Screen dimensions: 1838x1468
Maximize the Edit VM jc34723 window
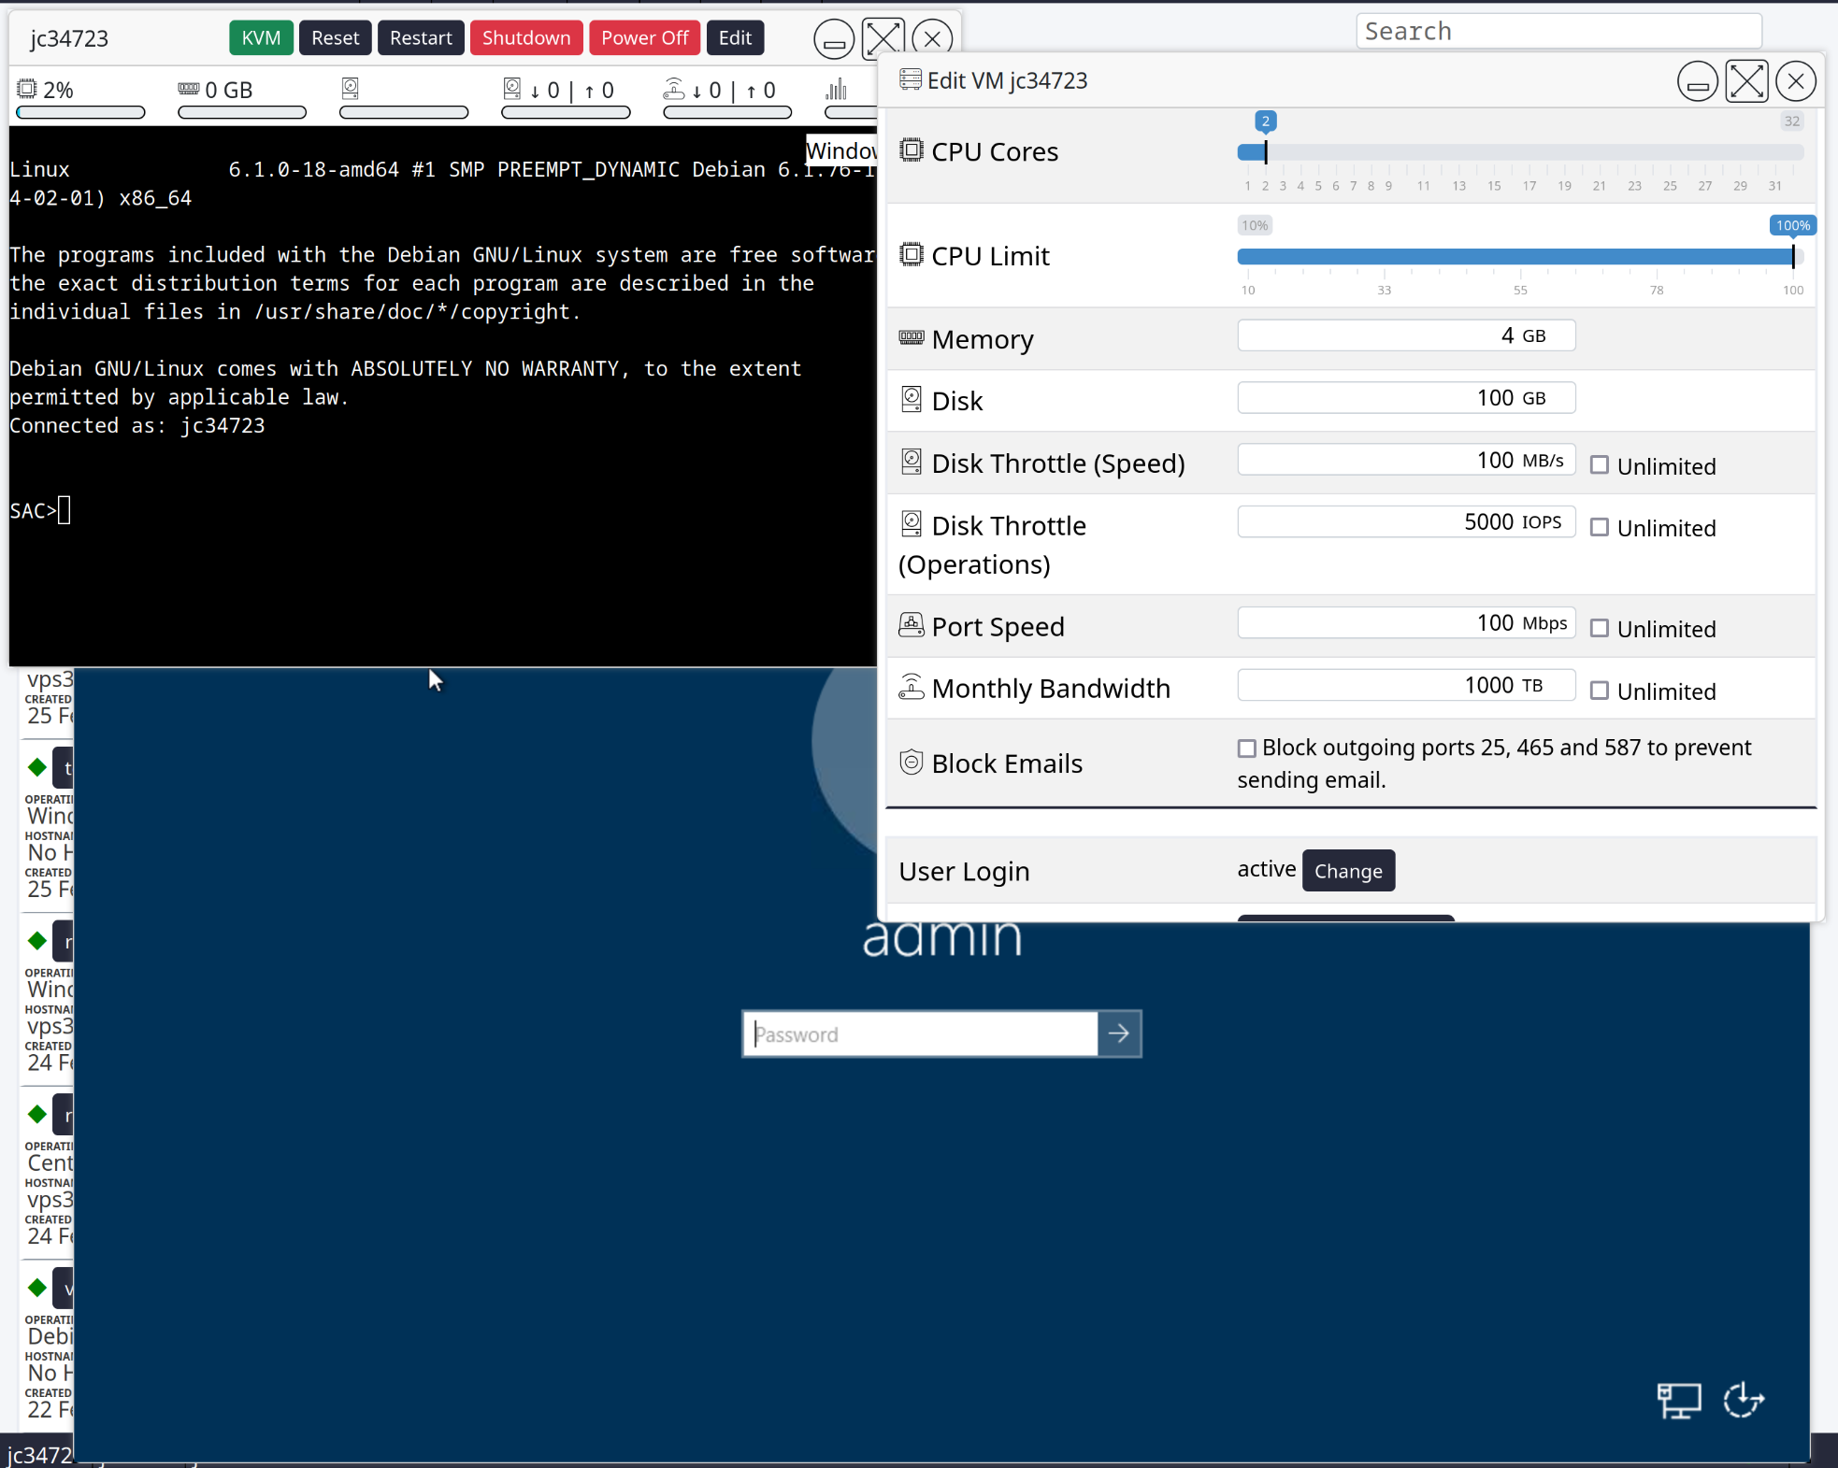[1746, 81]
